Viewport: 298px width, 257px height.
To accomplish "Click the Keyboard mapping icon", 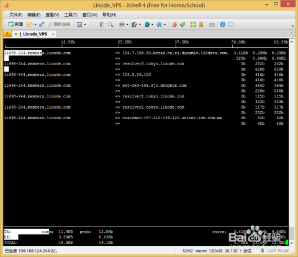I will pos(212,24).
